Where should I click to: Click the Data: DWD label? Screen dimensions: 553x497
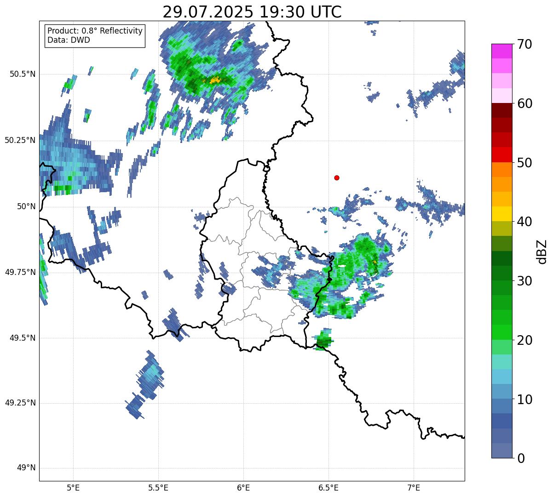(69, 40)
